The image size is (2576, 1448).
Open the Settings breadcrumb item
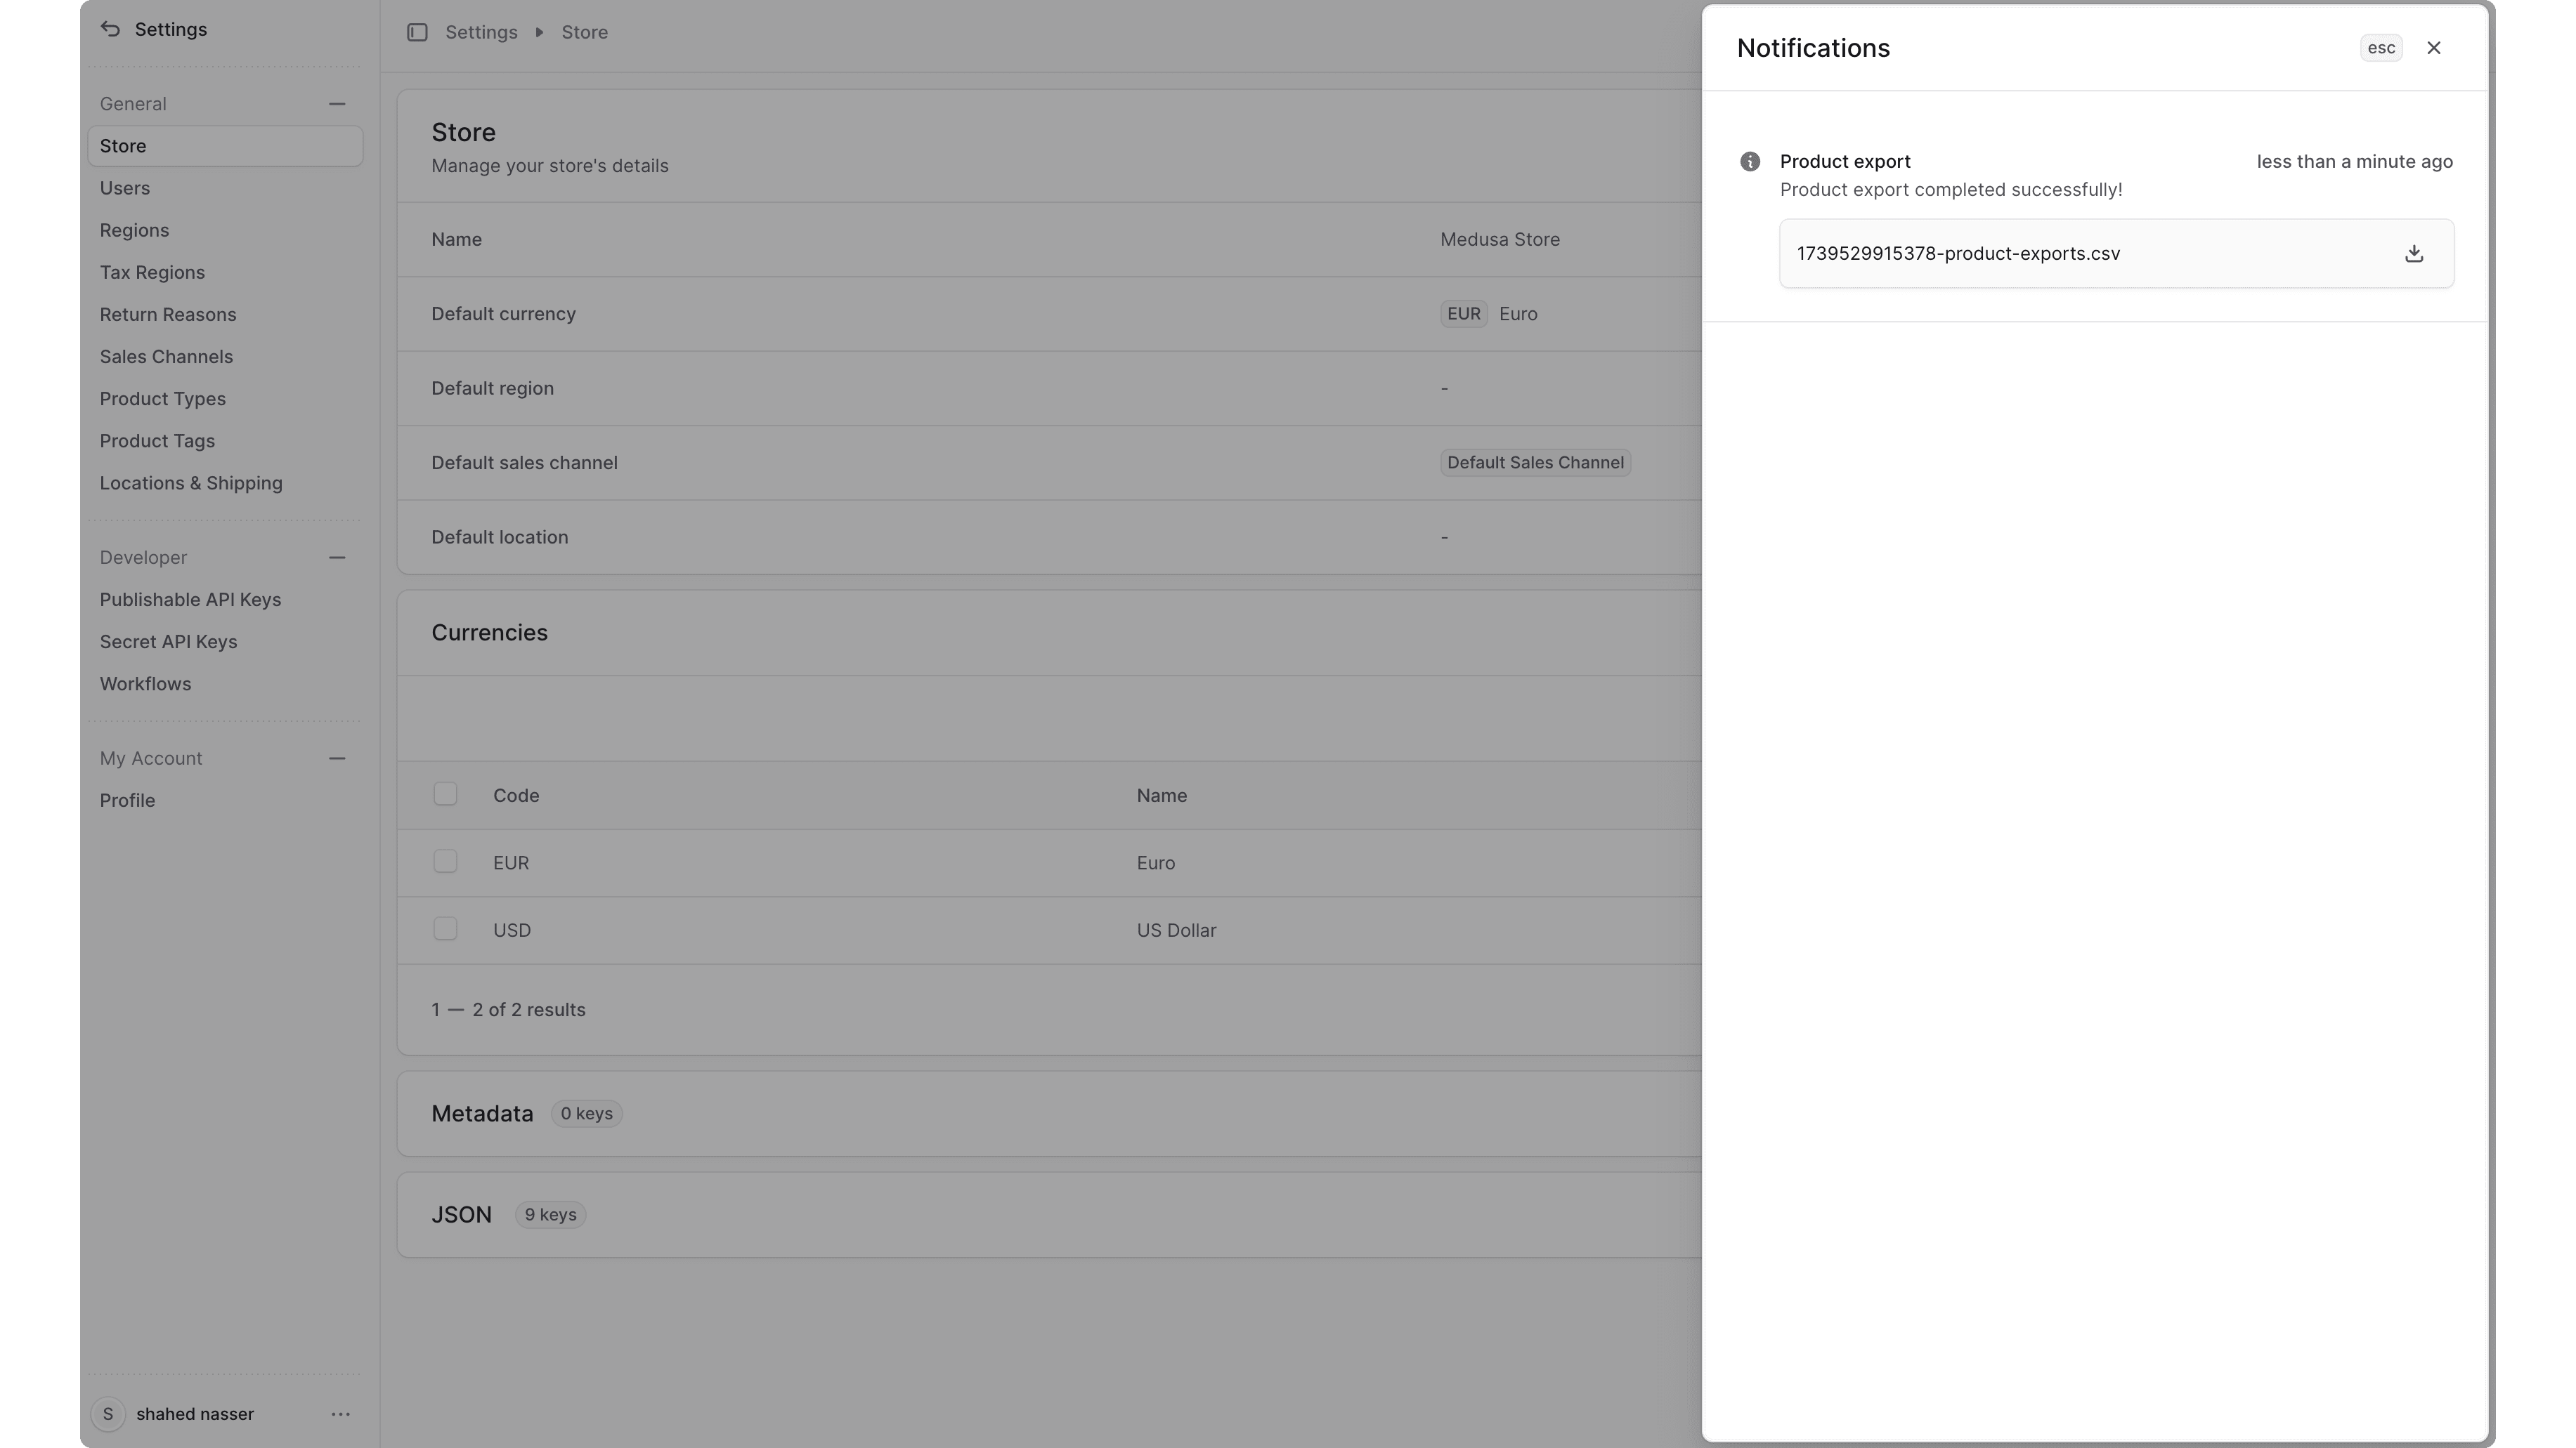(x=481, y=32)
